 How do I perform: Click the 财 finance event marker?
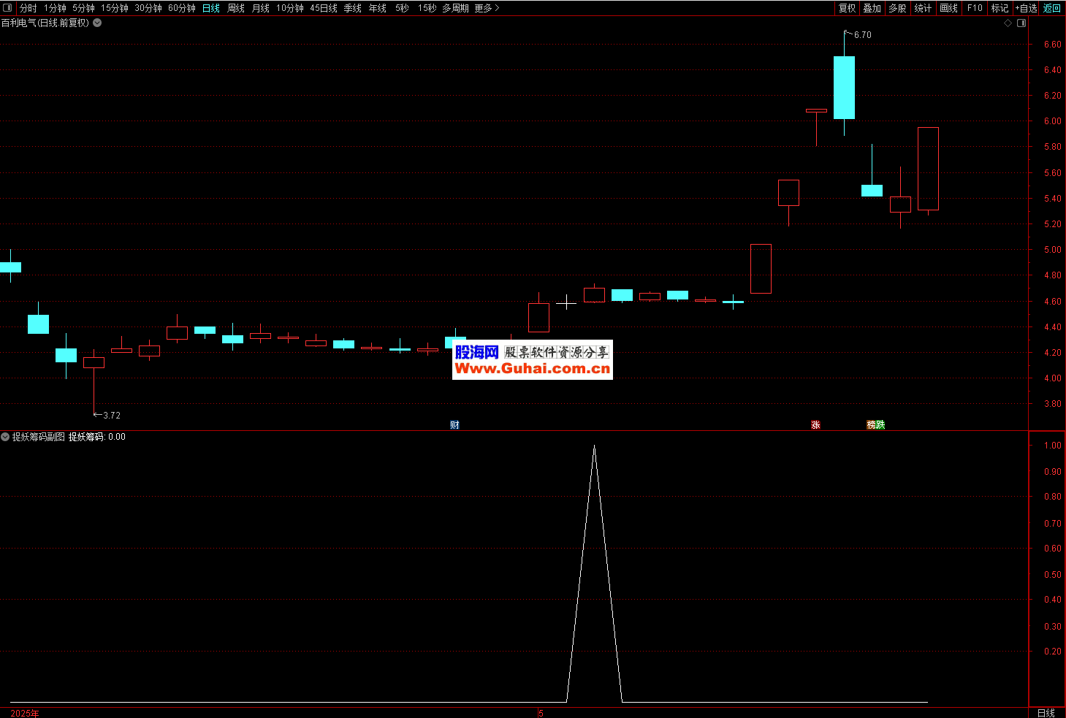click(454, 424)
